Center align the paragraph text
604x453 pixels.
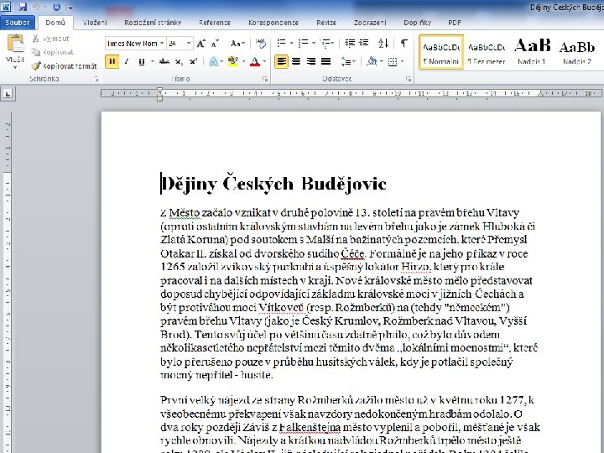pos(296,60)
